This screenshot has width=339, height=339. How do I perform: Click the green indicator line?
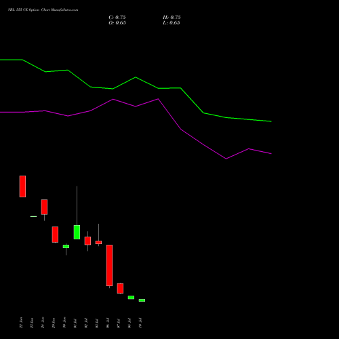136,77
